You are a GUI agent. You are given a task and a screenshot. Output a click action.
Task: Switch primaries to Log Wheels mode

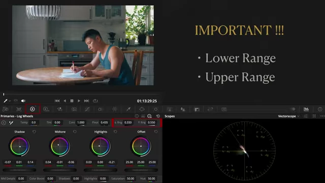click(149, 116)
